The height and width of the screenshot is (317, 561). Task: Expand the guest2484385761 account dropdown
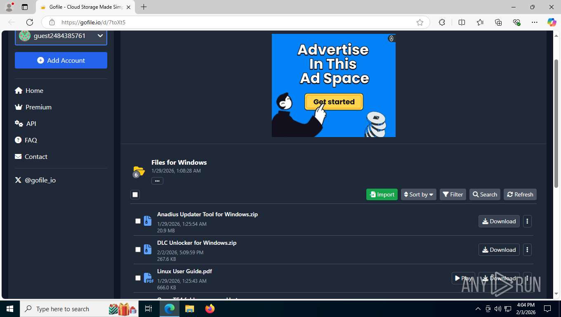pos(61,36)
